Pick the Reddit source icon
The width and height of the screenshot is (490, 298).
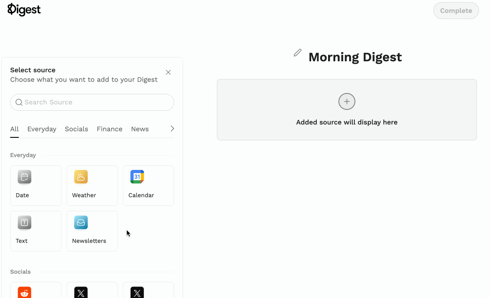(25, 293)
